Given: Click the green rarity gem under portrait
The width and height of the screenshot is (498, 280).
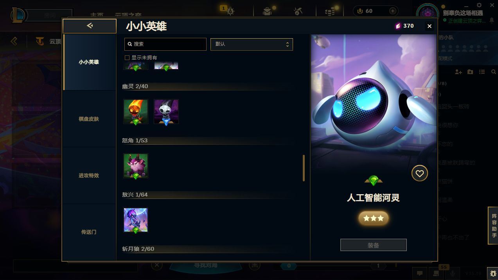Looking at the screenshot, I should point(373,180).
